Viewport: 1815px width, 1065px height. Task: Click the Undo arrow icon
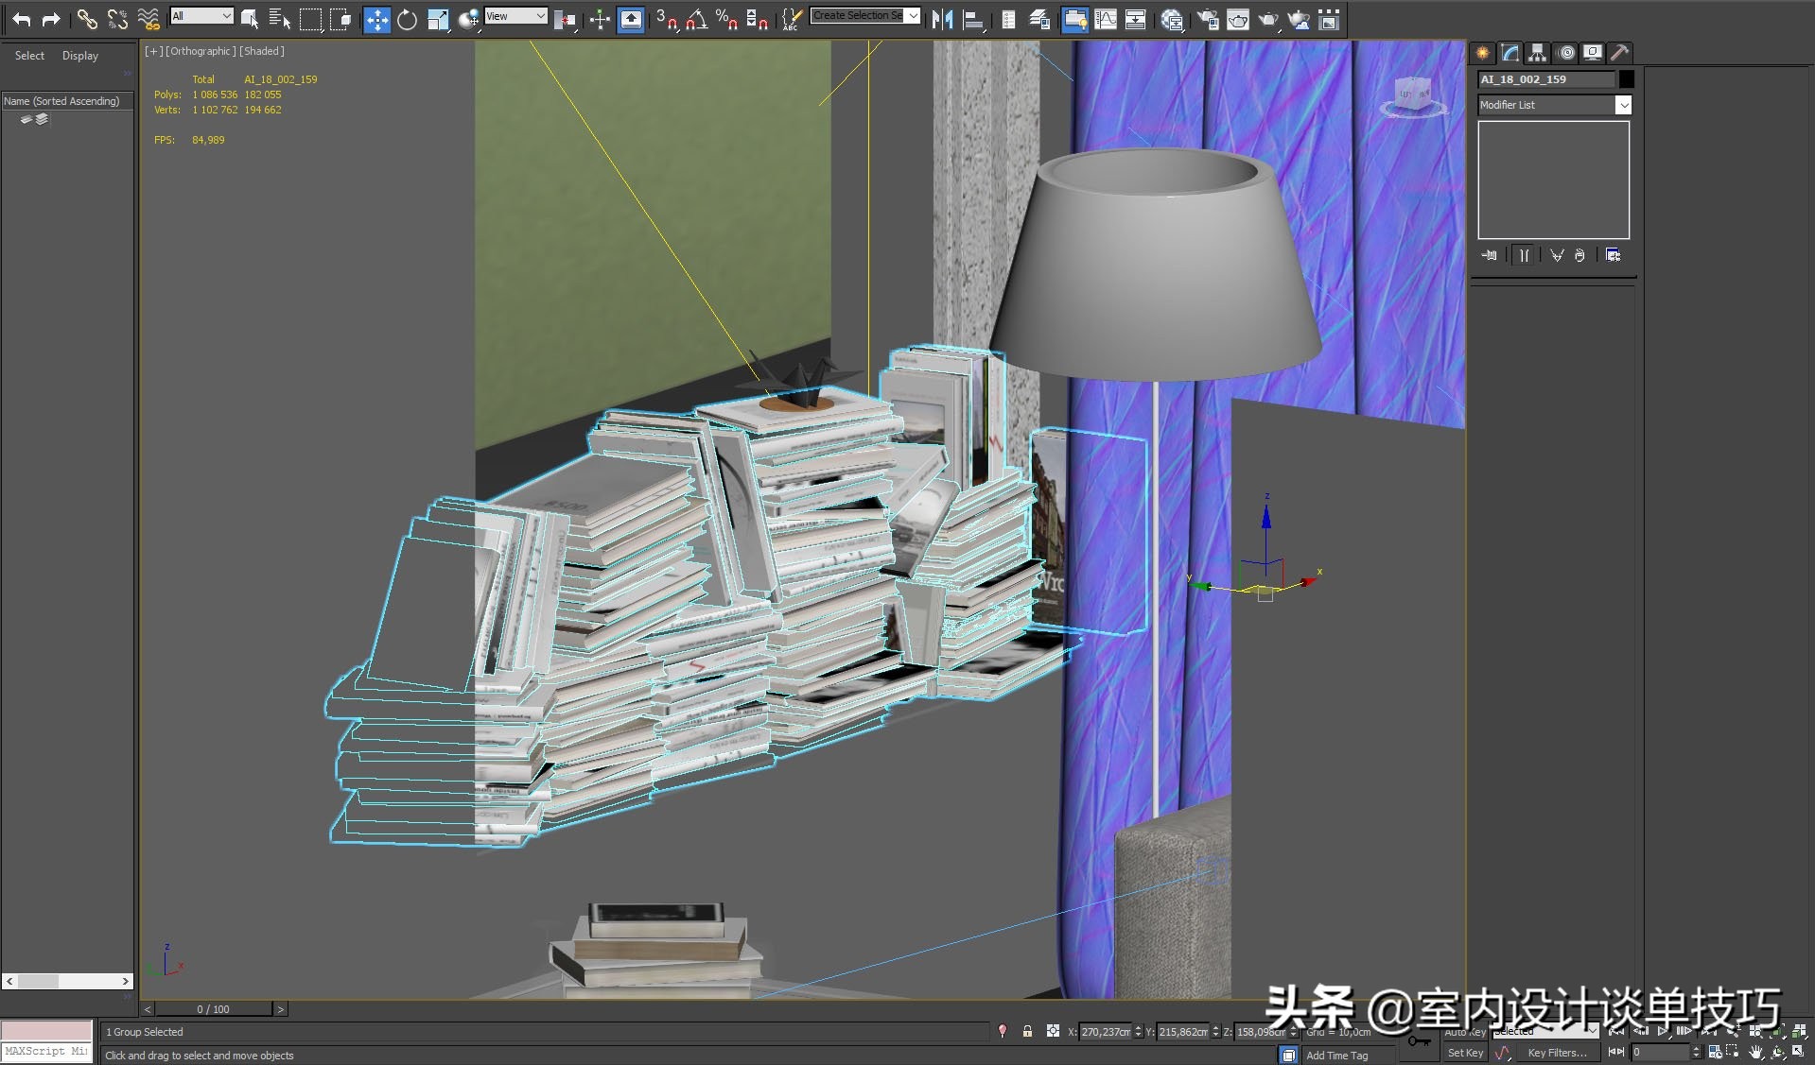tap(21, 19)
